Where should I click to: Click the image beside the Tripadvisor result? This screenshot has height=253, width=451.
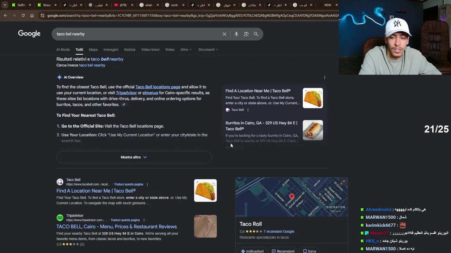coord(205,226)
